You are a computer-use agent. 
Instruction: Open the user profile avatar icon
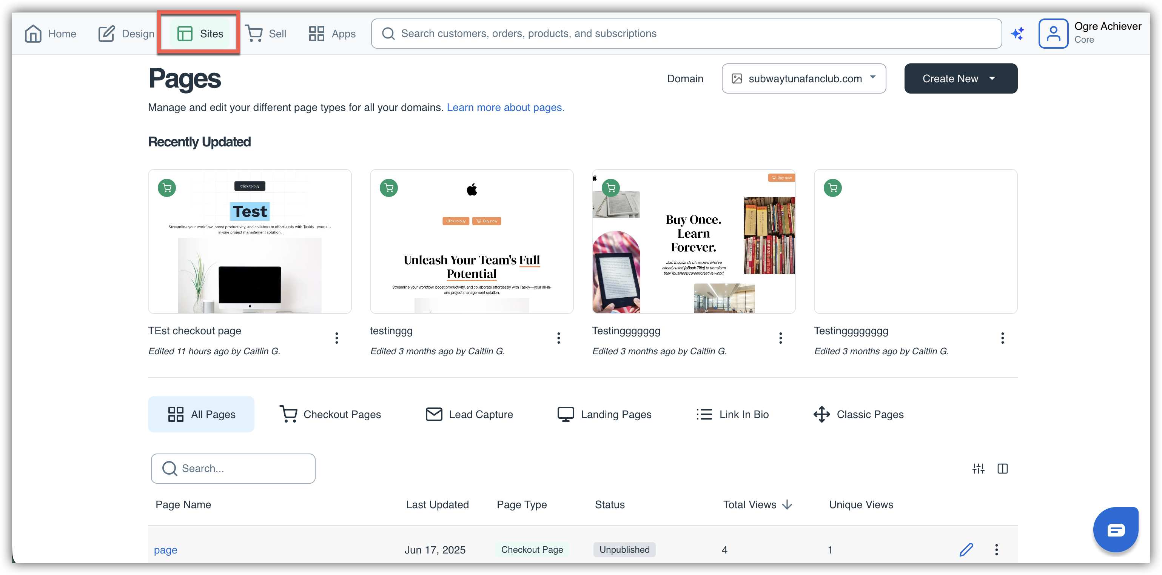pos(1053,33)
